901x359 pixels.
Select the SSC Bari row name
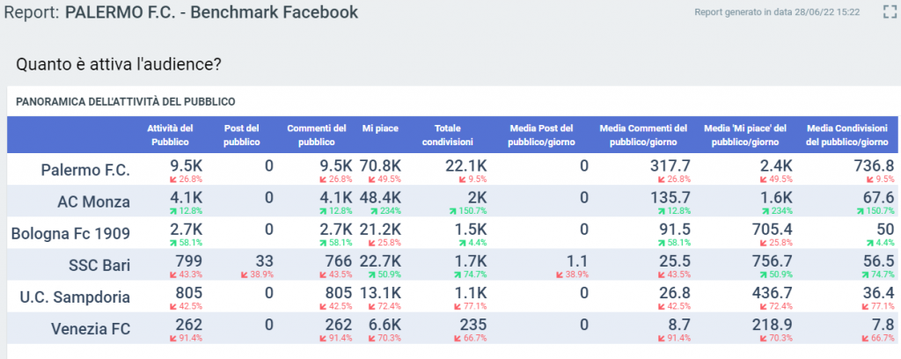tap(98, 266)
